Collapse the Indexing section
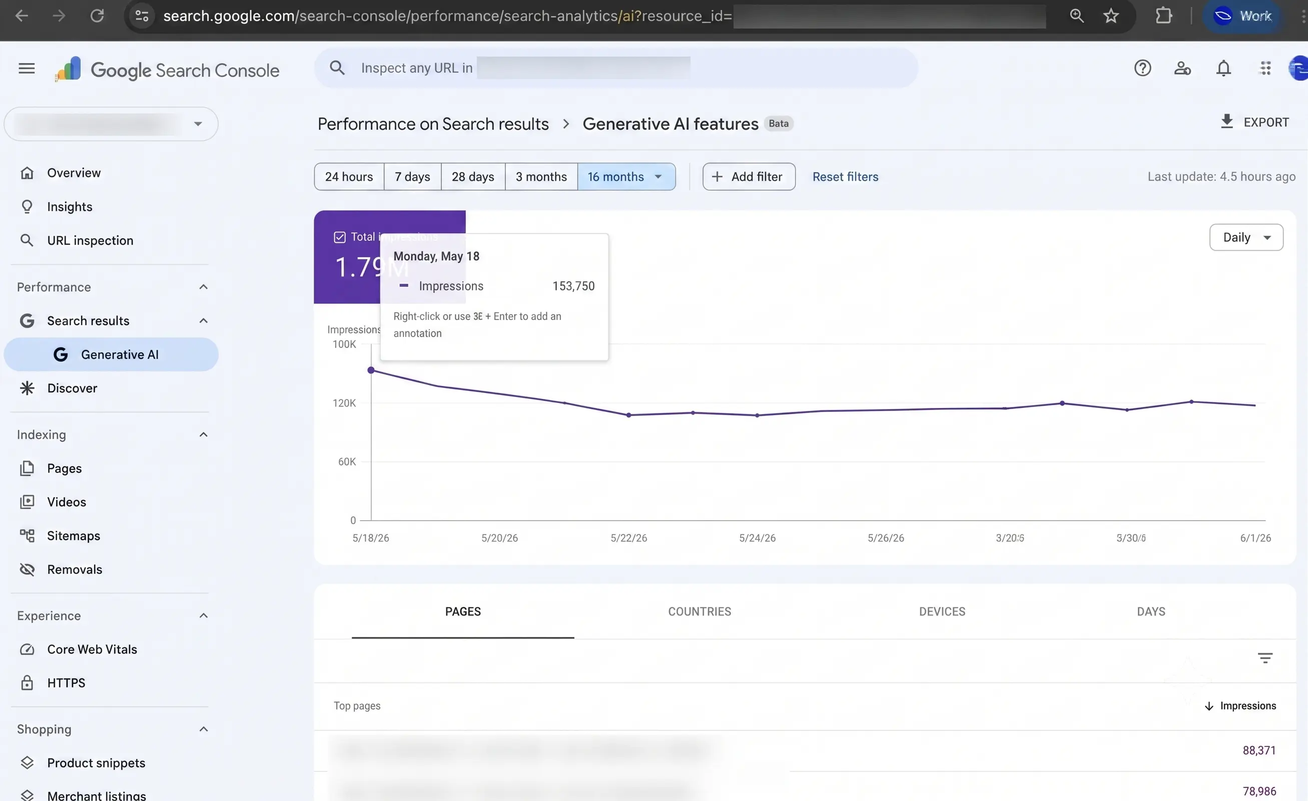 coord(203,435)
